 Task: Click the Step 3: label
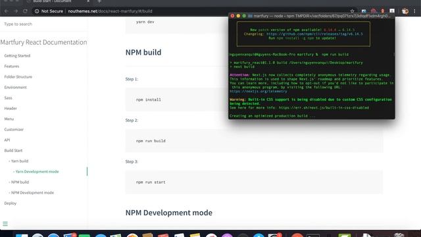[132, 161]
